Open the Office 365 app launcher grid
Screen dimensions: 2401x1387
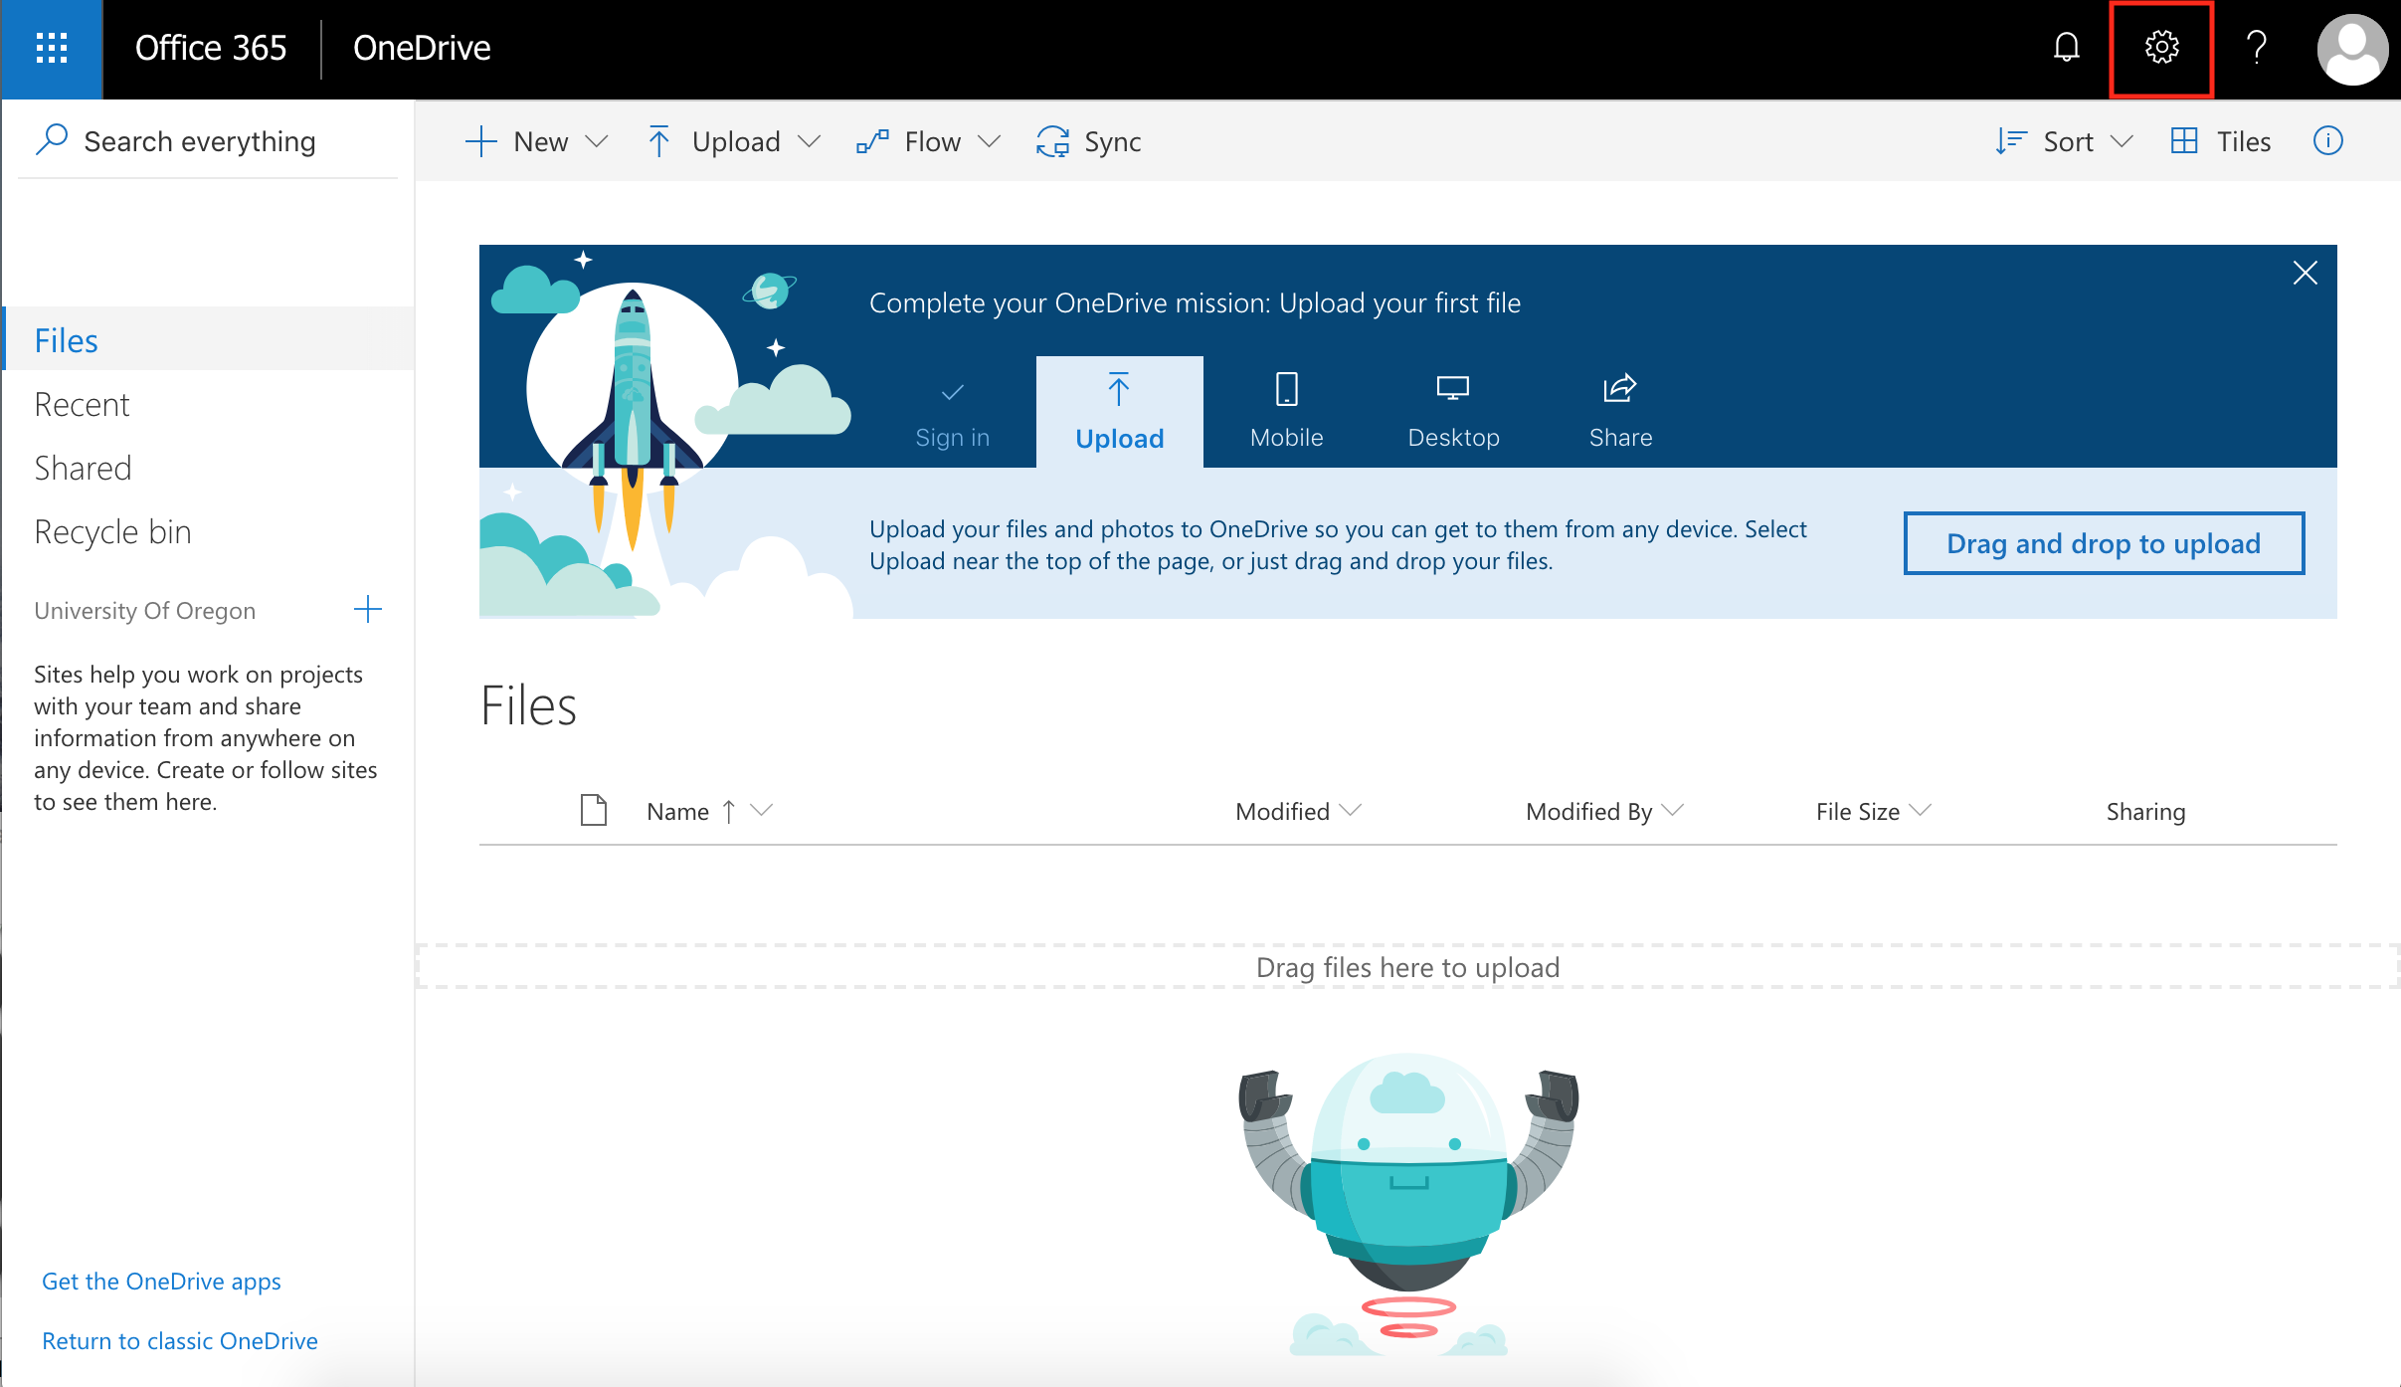click(x=51, y=48)
